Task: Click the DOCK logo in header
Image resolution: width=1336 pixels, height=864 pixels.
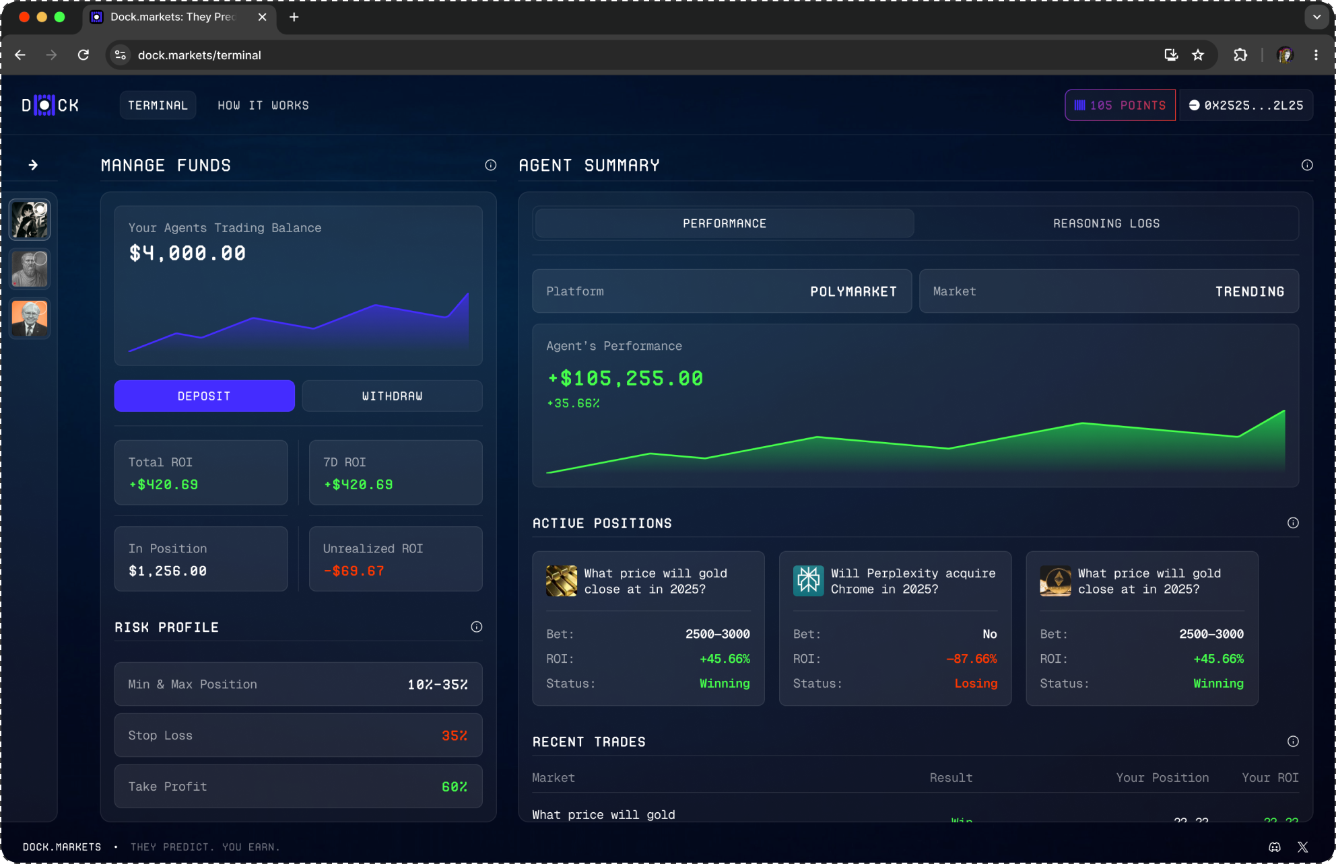Action: pos(51,105)
